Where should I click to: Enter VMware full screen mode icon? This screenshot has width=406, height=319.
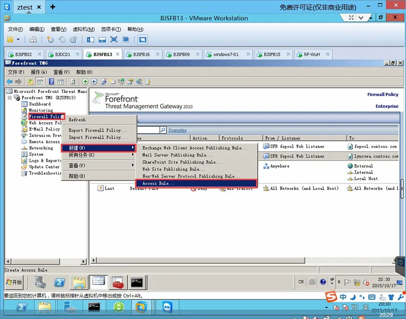114,39
